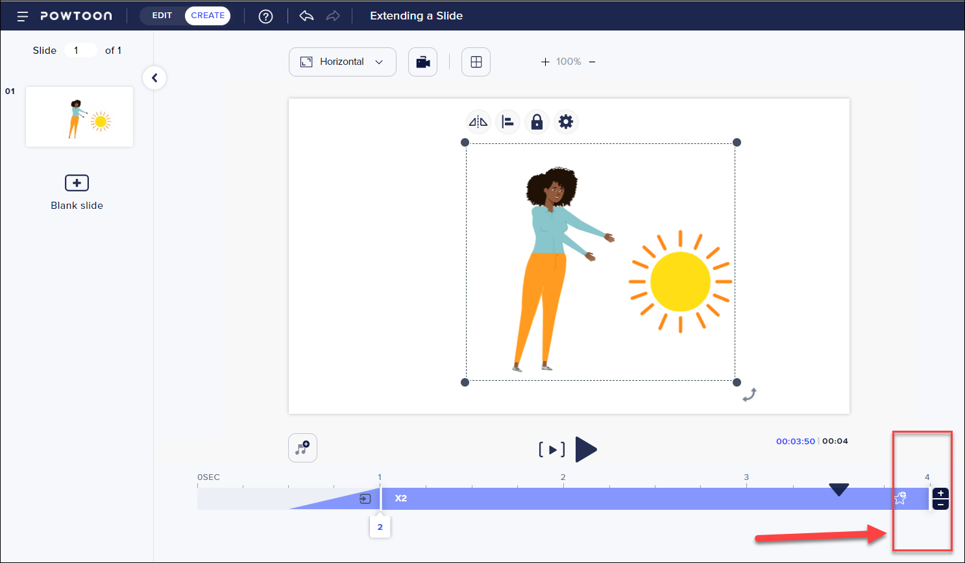Switch to EDIT mode
Image resolution: width=965 pixels, height=563 pixels.
162,16
